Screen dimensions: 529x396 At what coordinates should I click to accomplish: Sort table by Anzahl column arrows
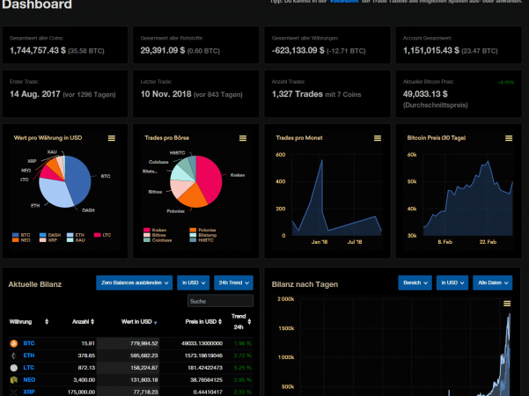(92, 322)
